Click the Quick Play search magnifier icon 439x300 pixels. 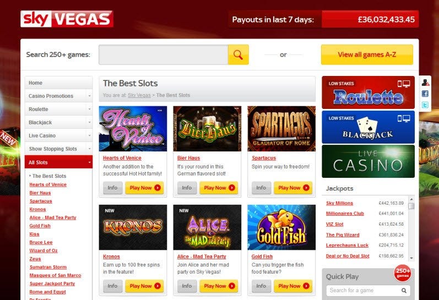404,291
